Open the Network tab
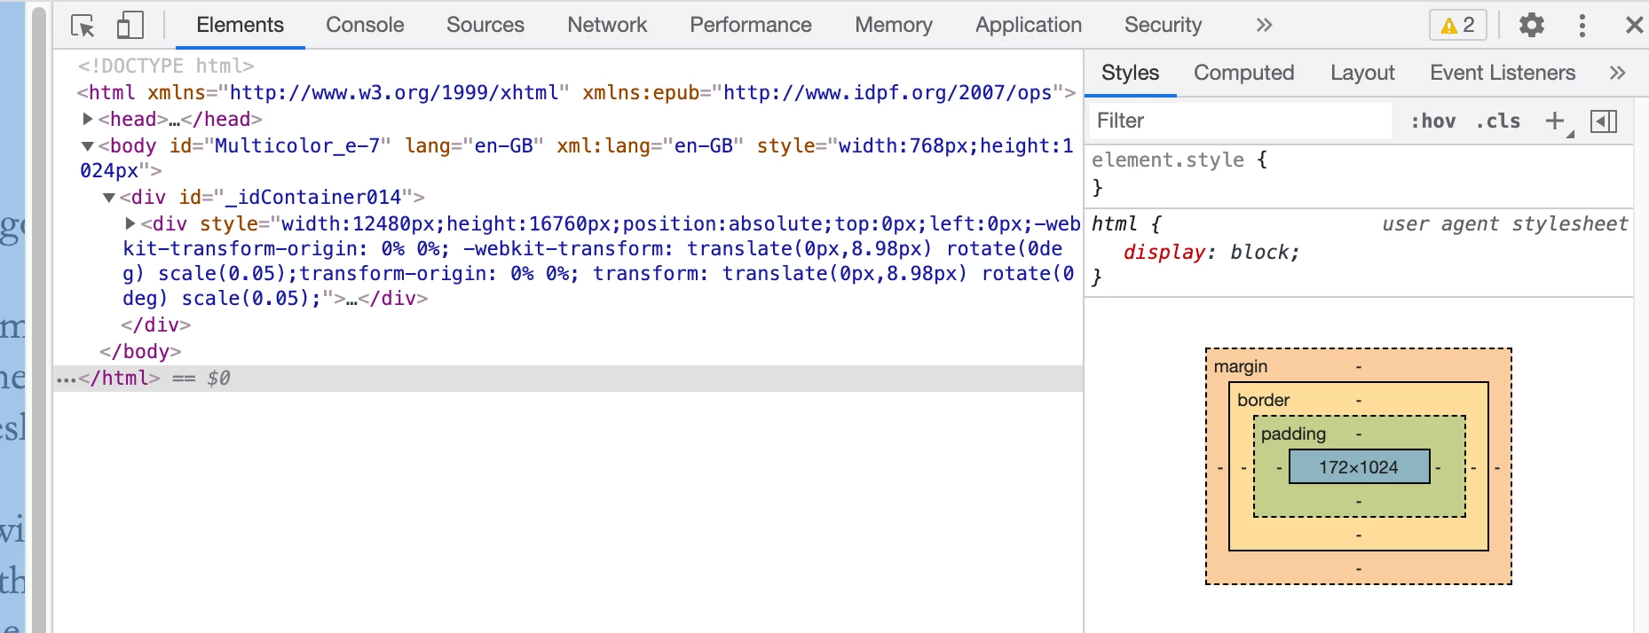1649x633 pixels. 607,25
